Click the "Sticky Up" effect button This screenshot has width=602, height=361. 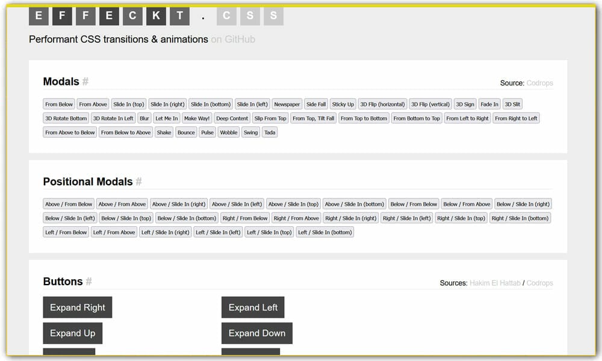tap(343, 103)
